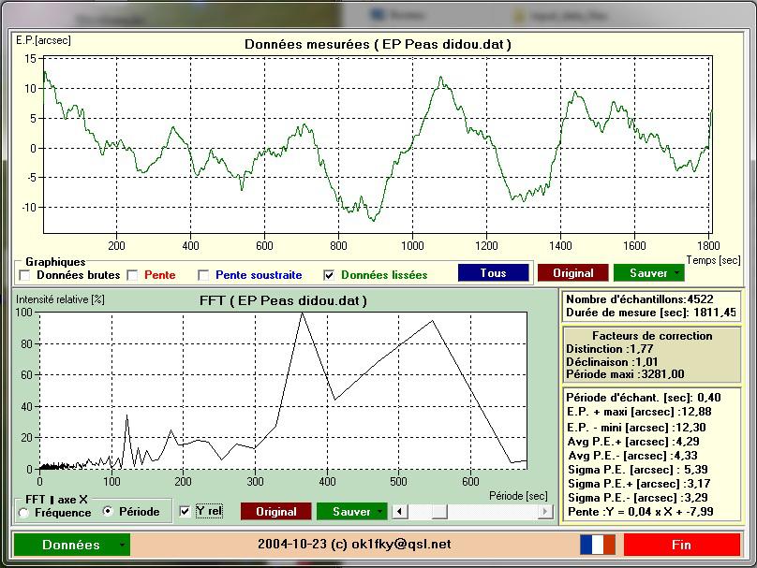Screen dimensions: 757x568
Task: Select the Période radio button
Action: point(108,511)
